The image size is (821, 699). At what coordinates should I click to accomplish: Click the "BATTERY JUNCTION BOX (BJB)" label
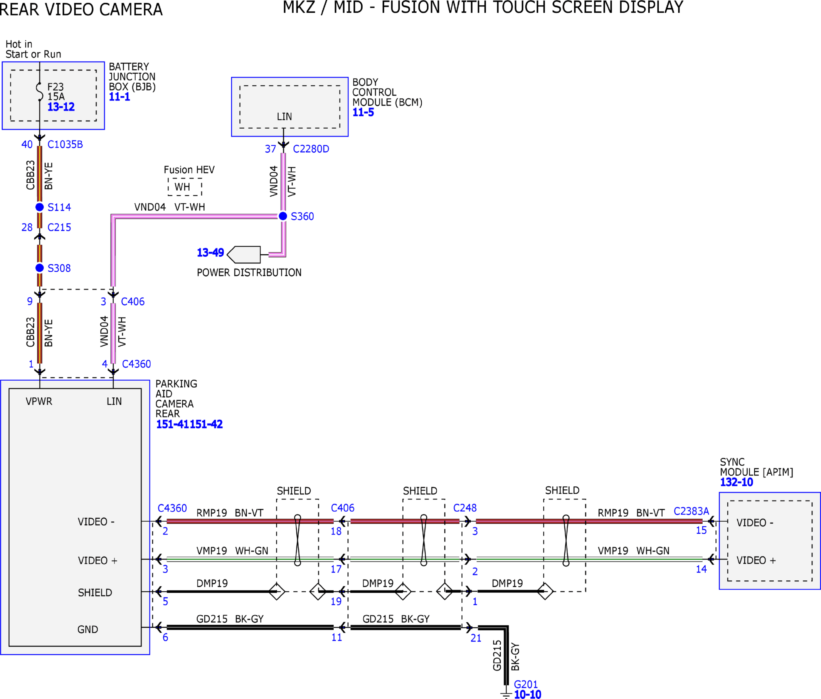coord(132,76)
